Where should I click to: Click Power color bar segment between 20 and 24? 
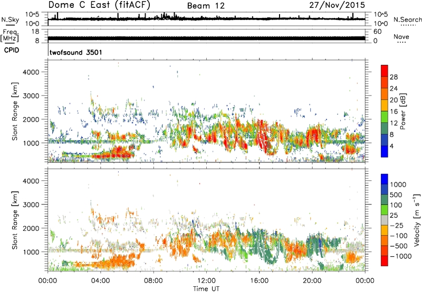(x=385, y=94)
